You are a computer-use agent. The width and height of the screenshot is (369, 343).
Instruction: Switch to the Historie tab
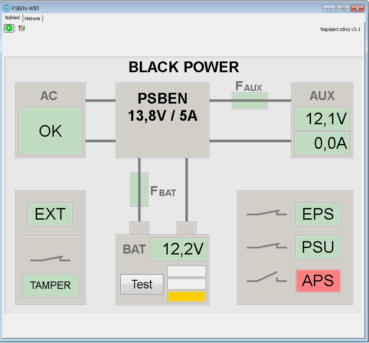[33, 18]
